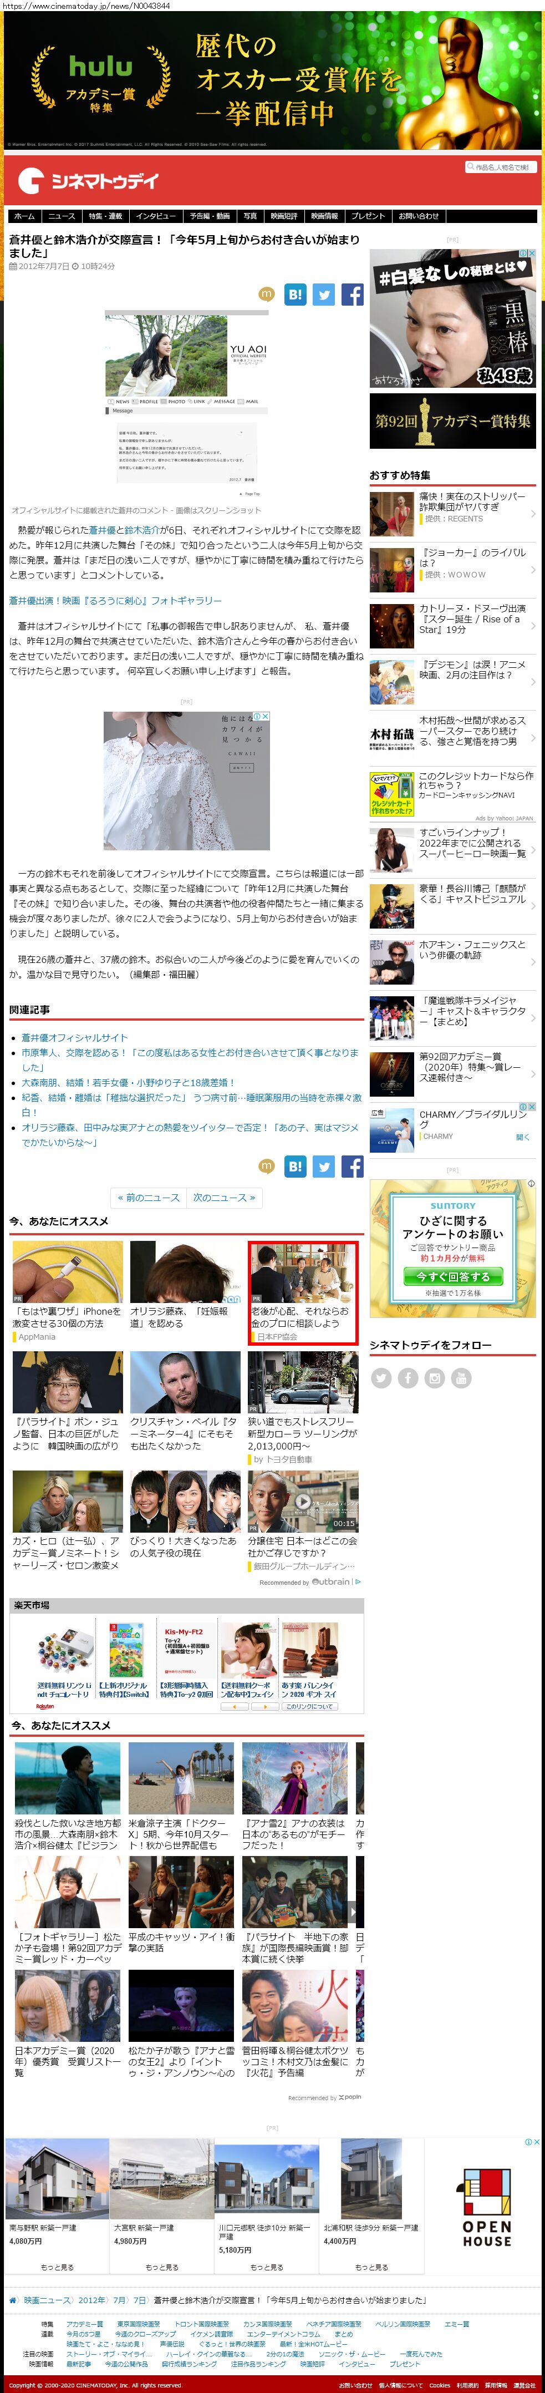Screen dimensions: 545x2393
Task: Close the white lace blouse ad
Action: click(x=266, y=716)
